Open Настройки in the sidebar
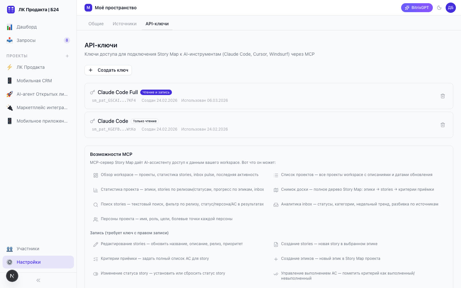The image size is (461, 288). 28,262
